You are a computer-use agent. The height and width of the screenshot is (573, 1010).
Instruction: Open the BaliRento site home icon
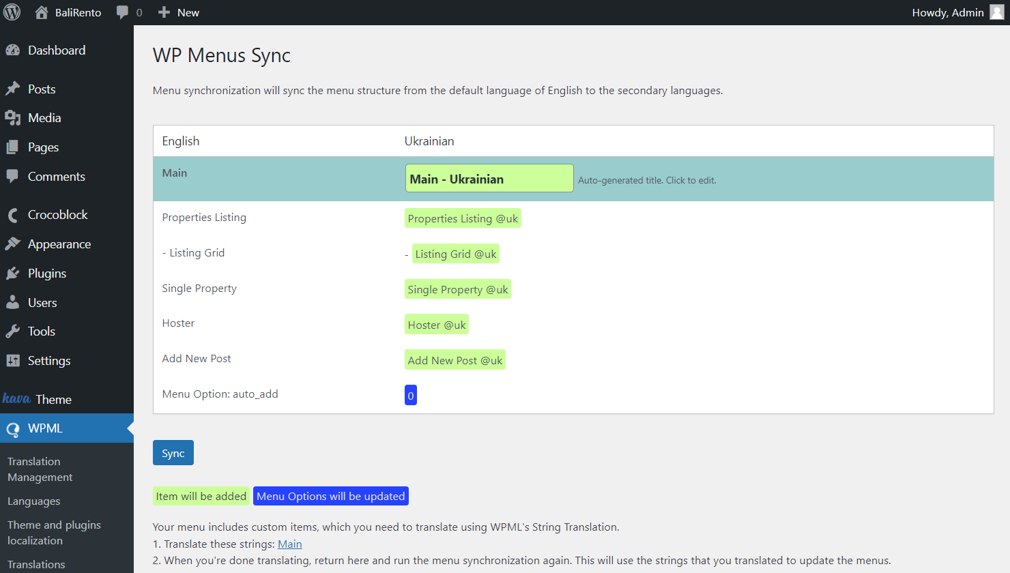[x=42, y=12]
